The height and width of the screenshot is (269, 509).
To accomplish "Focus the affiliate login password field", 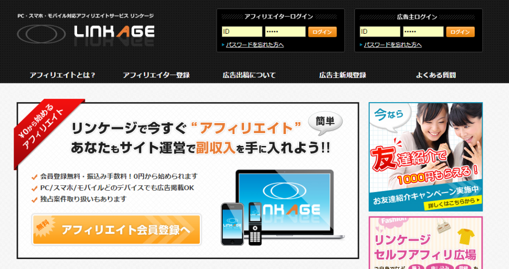I will (x=285, y=32).
